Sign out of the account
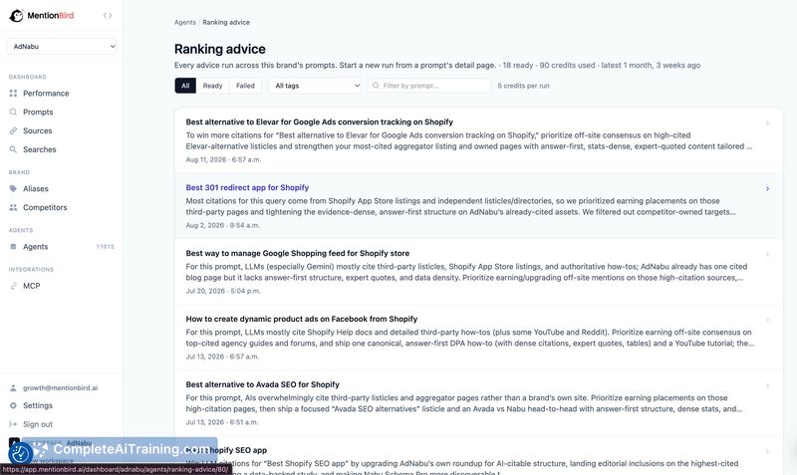The height and width of the screenshot is (475, 797). pos(38,424)
